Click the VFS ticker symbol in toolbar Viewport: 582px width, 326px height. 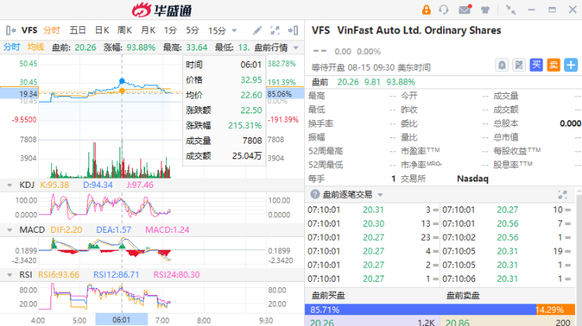[x=29, y=30]
